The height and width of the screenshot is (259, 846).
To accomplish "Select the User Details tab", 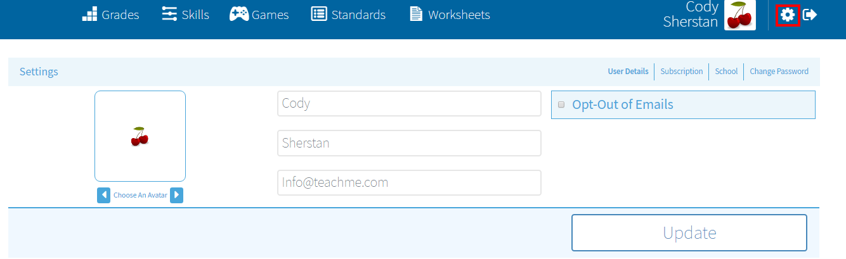I will [x=628, y=72].
